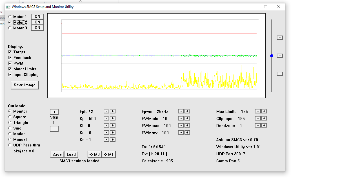Screen dimensions: 338x193
Task: Select Motion out mode
Action: point(10,134)
